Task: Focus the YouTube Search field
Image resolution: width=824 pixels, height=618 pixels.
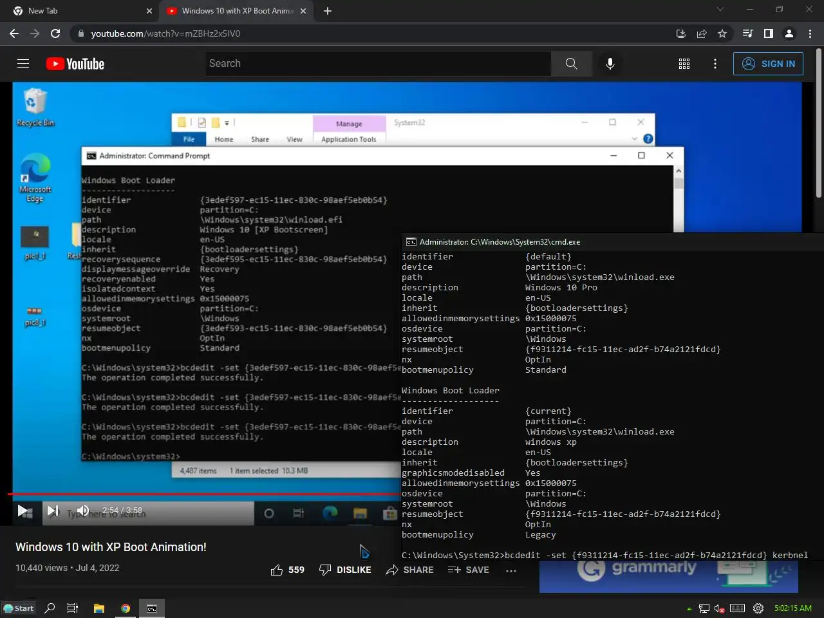Action: [379, 64]
